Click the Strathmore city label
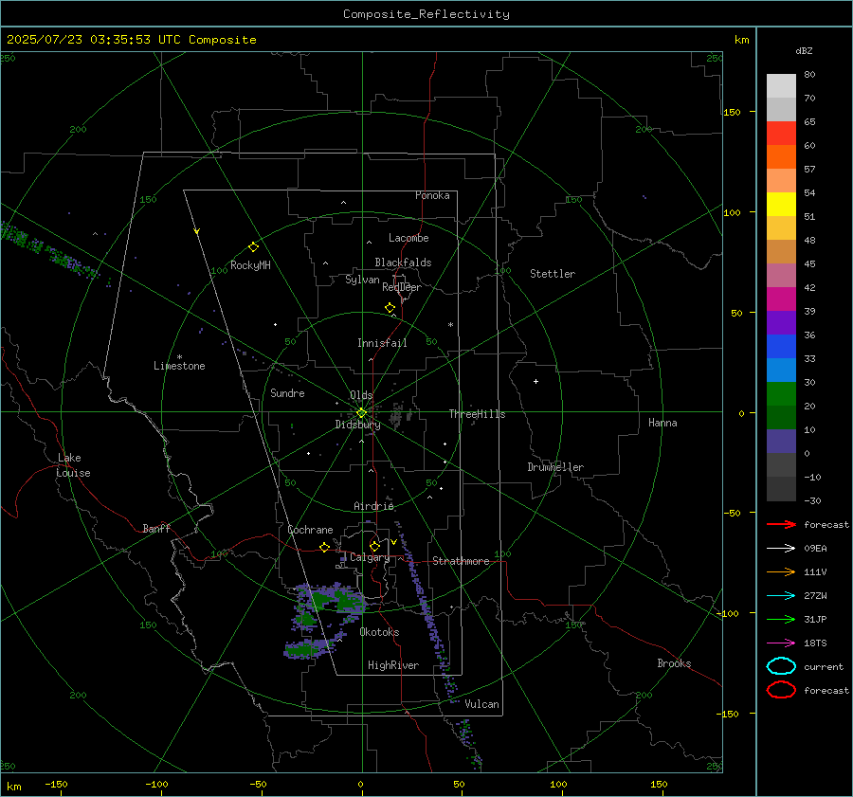 (461, 561)
